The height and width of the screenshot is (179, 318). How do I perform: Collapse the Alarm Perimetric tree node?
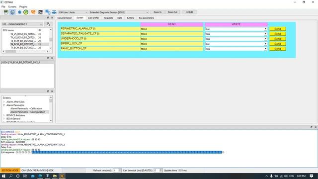point(4,105)
